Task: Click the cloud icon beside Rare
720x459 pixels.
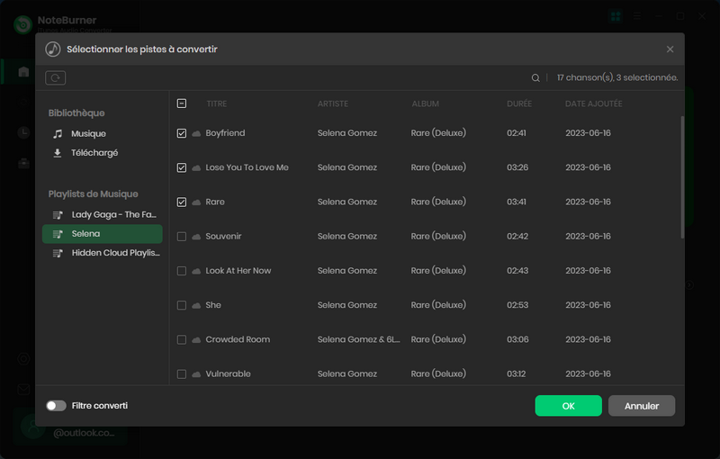Action: click(196, 202)
